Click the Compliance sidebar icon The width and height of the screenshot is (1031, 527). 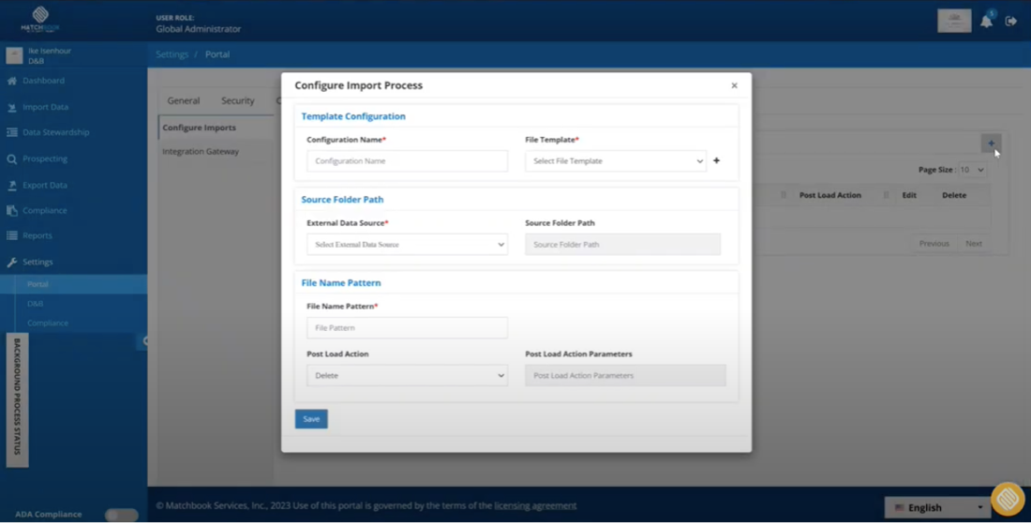tap(12, 211)
